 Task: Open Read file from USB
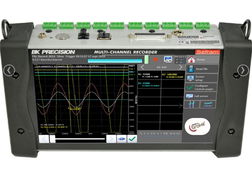(201, 69)
